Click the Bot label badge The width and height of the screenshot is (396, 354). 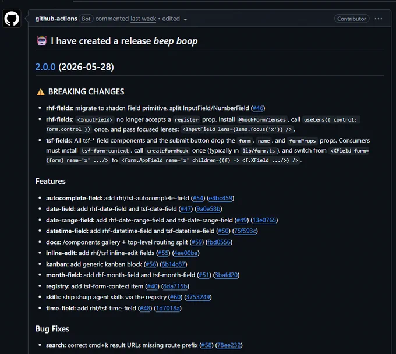[86, 19]
